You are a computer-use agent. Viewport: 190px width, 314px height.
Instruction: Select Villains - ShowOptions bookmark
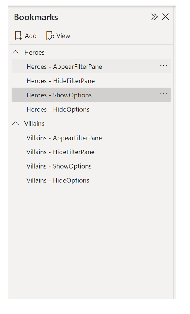[x=91, y=166]
